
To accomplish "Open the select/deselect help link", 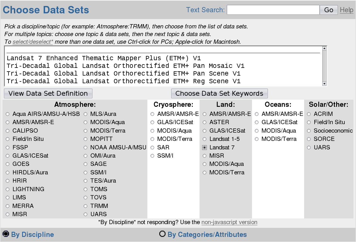I will click(33, 42).
